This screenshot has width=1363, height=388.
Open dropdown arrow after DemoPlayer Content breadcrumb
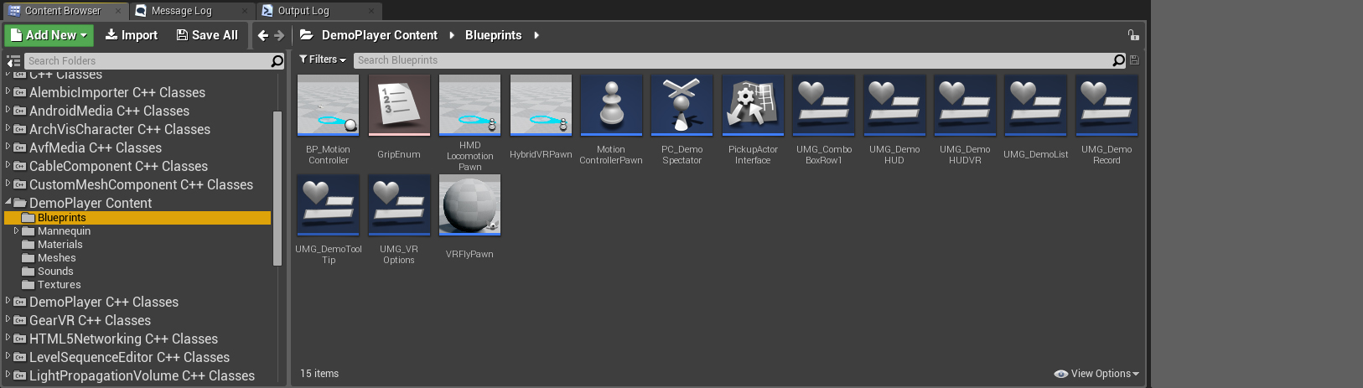pyautogui.click(x=452, y=35)
